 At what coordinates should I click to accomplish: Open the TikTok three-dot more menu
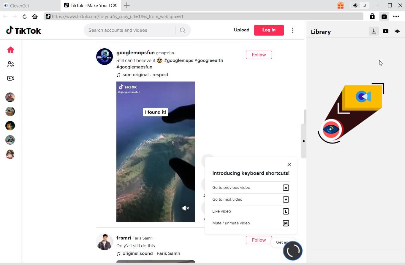point(293,30)
